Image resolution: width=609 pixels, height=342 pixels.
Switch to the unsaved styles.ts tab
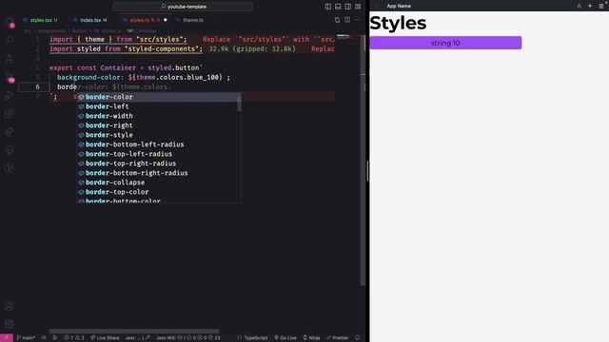[x=145, y=20]
